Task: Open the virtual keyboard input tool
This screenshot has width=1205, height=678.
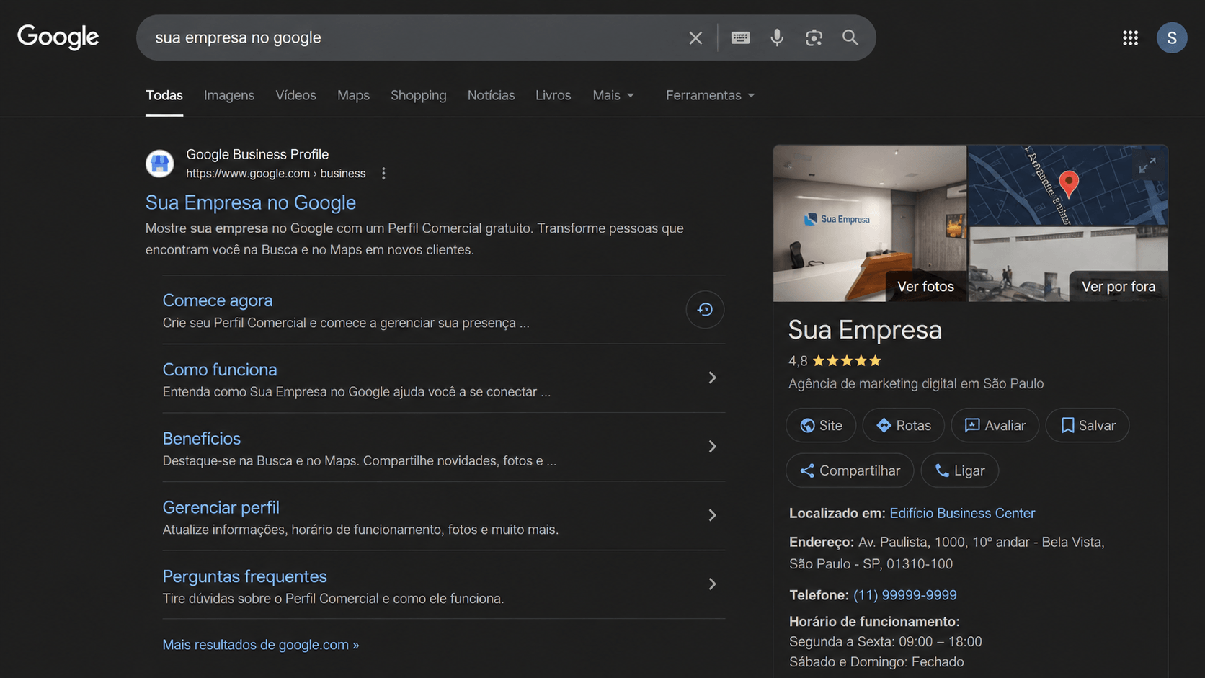Action: 740,37
